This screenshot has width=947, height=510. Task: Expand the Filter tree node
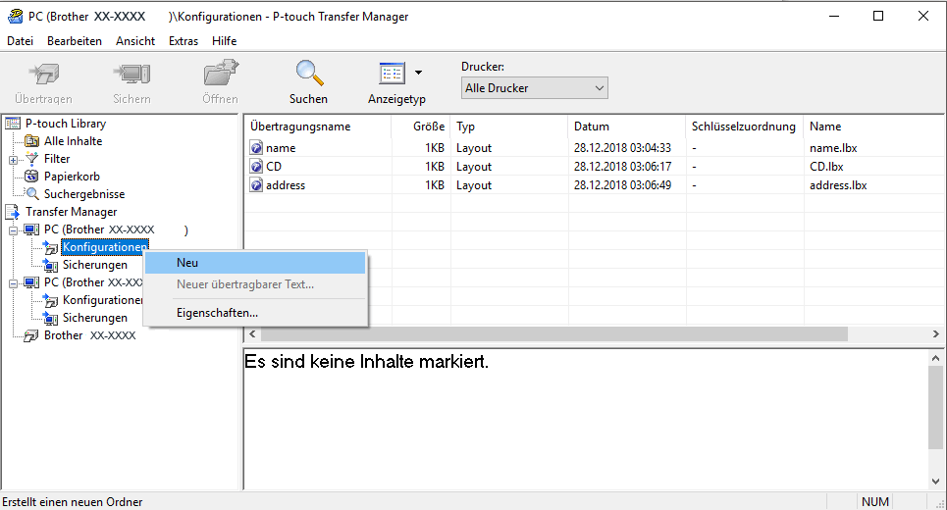(x=13, y=160)
